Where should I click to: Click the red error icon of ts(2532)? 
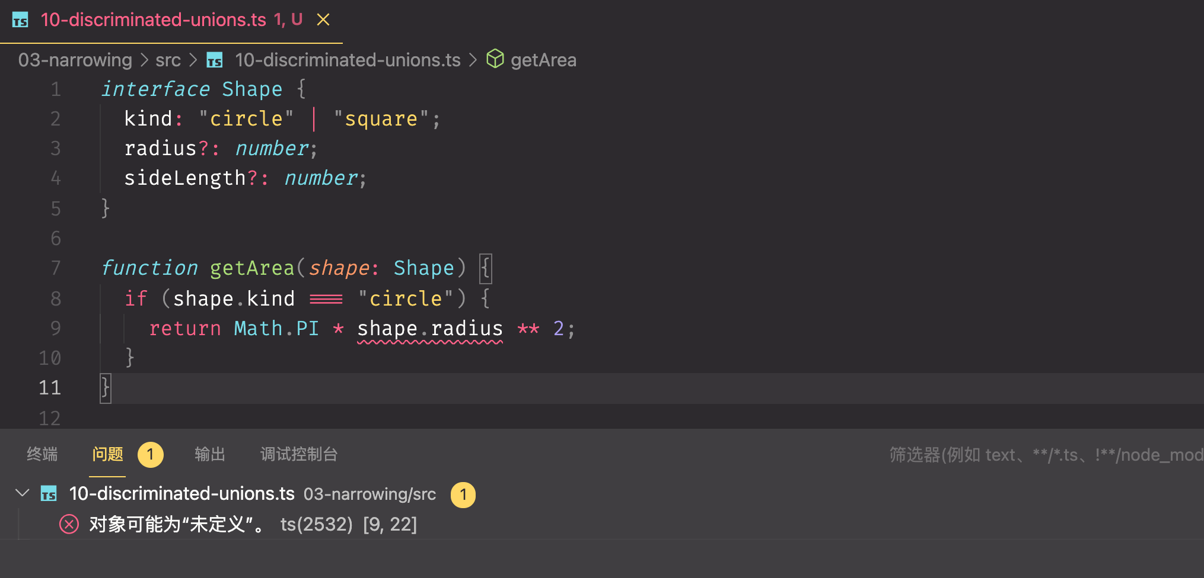point(69,524)
